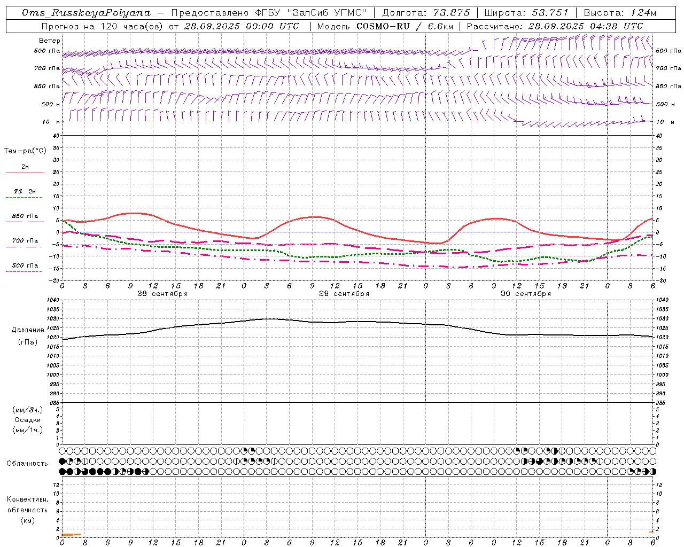The height and width of the screenshot is (547, 684).
Task: Click the 29 сентября date label
Action: [x=344, y=294]
